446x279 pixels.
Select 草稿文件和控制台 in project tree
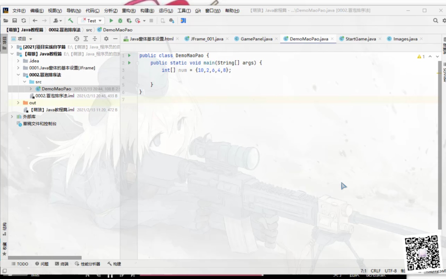[x=39, y=123]
